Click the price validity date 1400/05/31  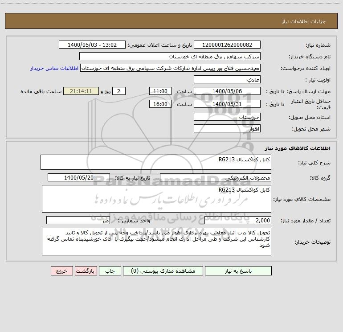tap(227, 104)
